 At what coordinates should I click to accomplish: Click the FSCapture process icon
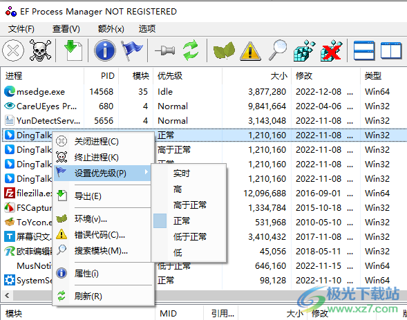[x=10, y=207]
